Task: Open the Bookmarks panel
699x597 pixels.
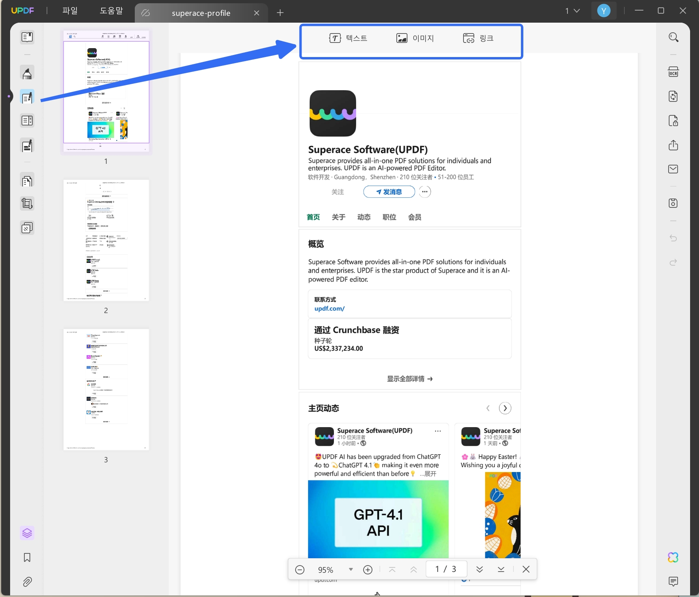Action: pyautogui.click(x=27, y=557)
